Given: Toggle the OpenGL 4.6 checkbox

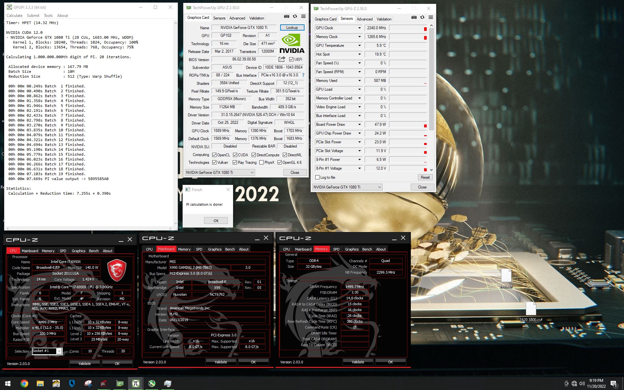Looking at the screenshot, I should pyautogui.click(x=279, y=162).
